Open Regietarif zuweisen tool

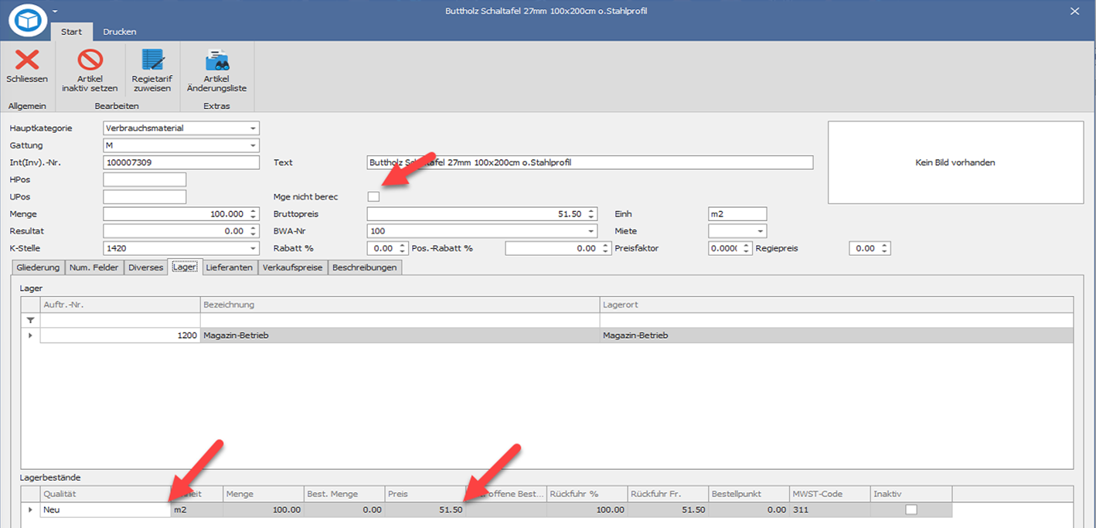point(152,60)
